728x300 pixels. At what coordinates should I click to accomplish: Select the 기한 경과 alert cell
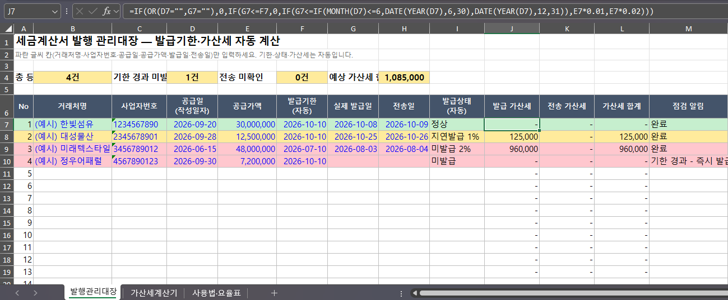pyautogui.click(x=688, y=161)
